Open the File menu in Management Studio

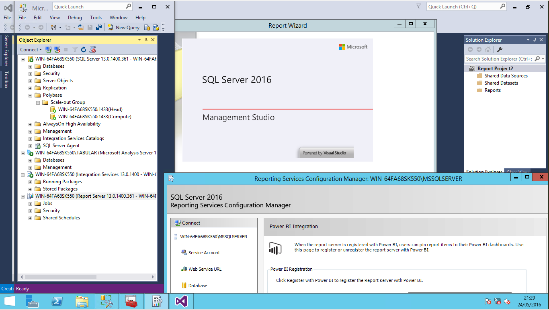[x=22, y=17]
